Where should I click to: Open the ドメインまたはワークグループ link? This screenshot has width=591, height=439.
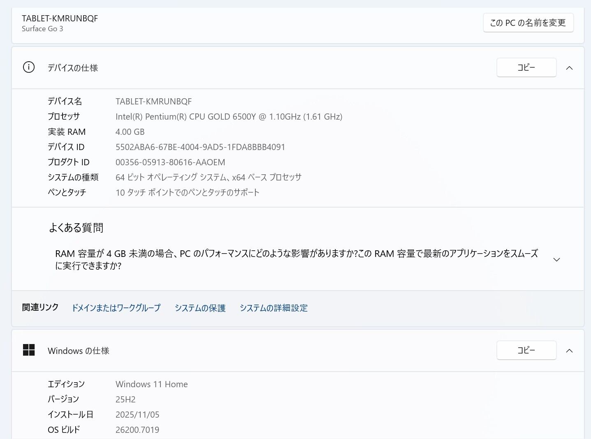[x=116, y=308]
